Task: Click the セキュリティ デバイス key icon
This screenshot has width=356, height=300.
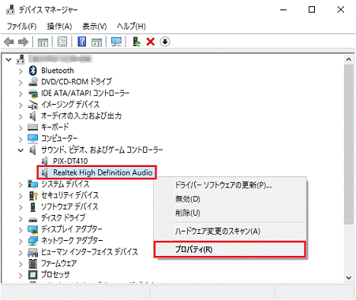Action: (33, 195)
